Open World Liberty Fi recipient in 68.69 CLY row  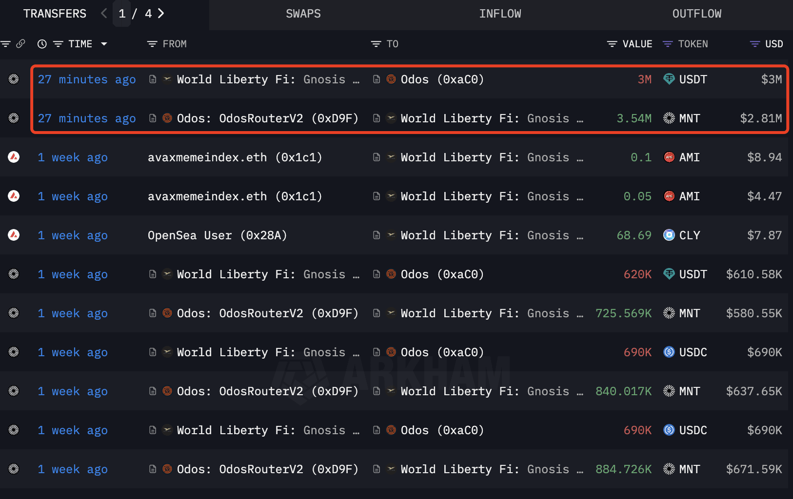click(492, 235)
